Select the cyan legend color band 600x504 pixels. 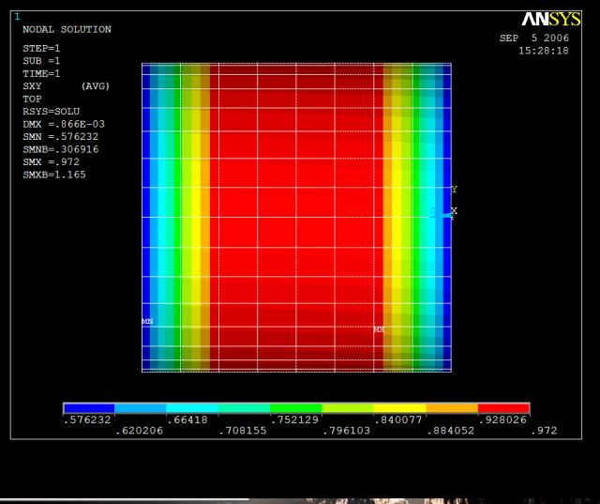[192, 408]
